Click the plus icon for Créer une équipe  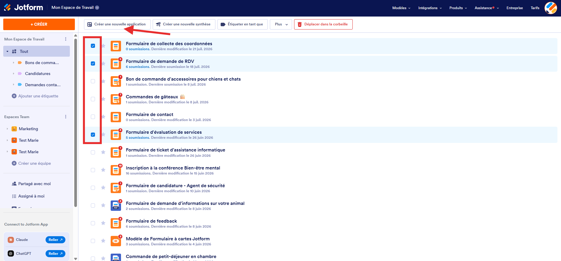pos(14,163)
